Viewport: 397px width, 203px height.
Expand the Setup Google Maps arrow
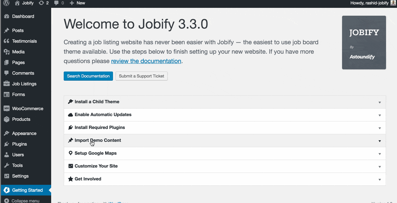(x=380, y=154)
